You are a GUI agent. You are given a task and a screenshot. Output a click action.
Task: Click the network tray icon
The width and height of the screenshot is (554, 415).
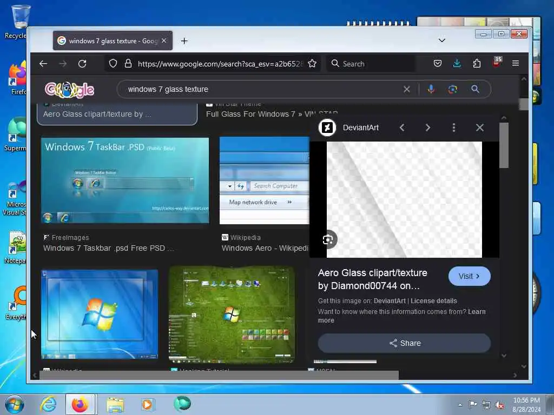(x=486, y=405)
